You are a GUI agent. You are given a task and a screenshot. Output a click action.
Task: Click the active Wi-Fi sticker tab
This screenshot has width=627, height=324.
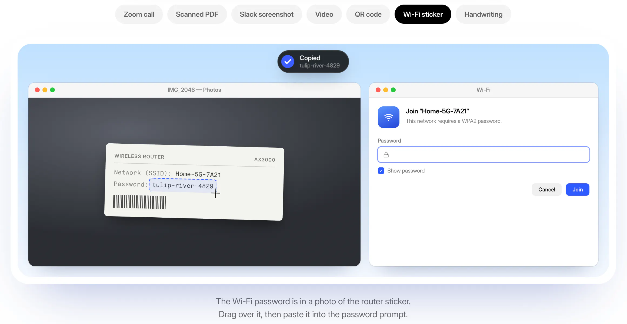(423, 14)
